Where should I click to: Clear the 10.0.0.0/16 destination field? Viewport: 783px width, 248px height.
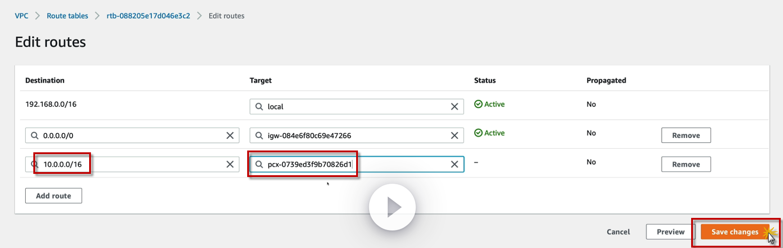coord(230,164)
